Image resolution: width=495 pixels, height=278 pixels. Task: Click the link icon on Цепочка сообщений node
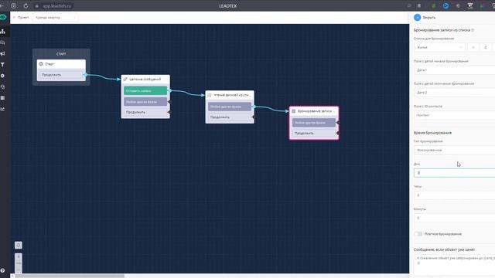(125, 79)
